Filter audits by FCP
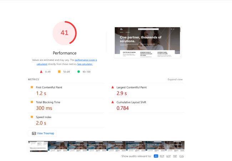This screenshot has width=232, height=161. [x=162, y=156]
